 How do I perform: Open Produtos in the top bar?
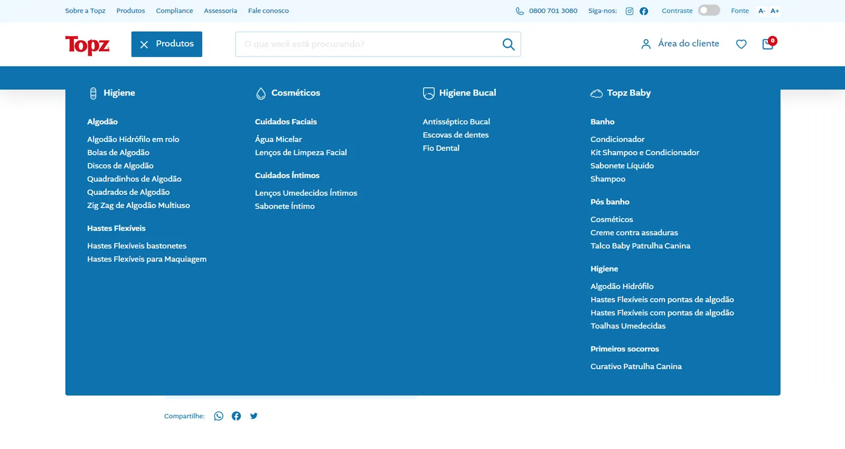[x=130, y=11]
